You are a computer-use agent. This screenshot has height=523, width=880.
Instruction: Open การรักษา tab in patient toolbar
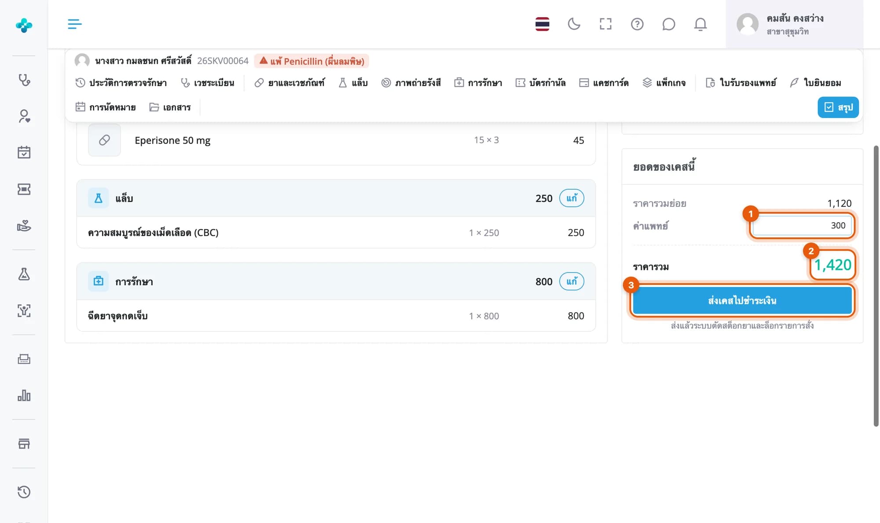[478, 83]
